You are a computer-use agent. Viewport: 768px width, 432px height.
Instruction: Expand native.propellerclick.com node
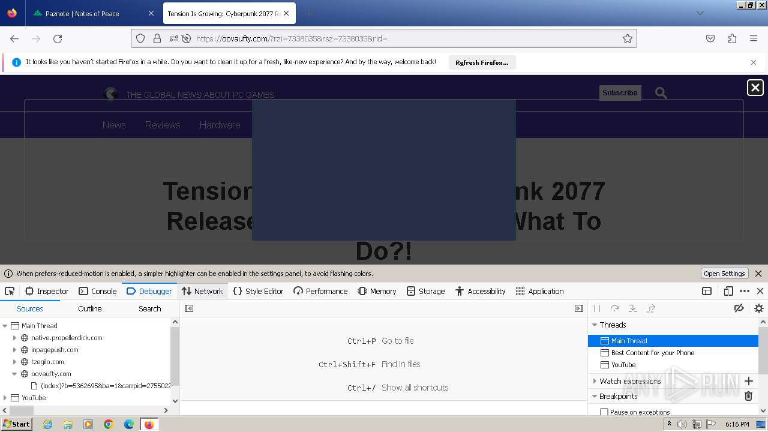pos(14,338)
